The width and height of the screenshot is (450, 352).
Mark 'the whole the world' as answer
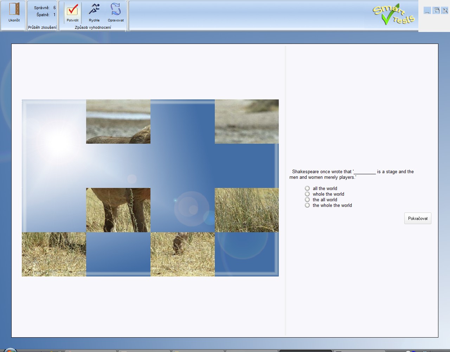[307, 206]
